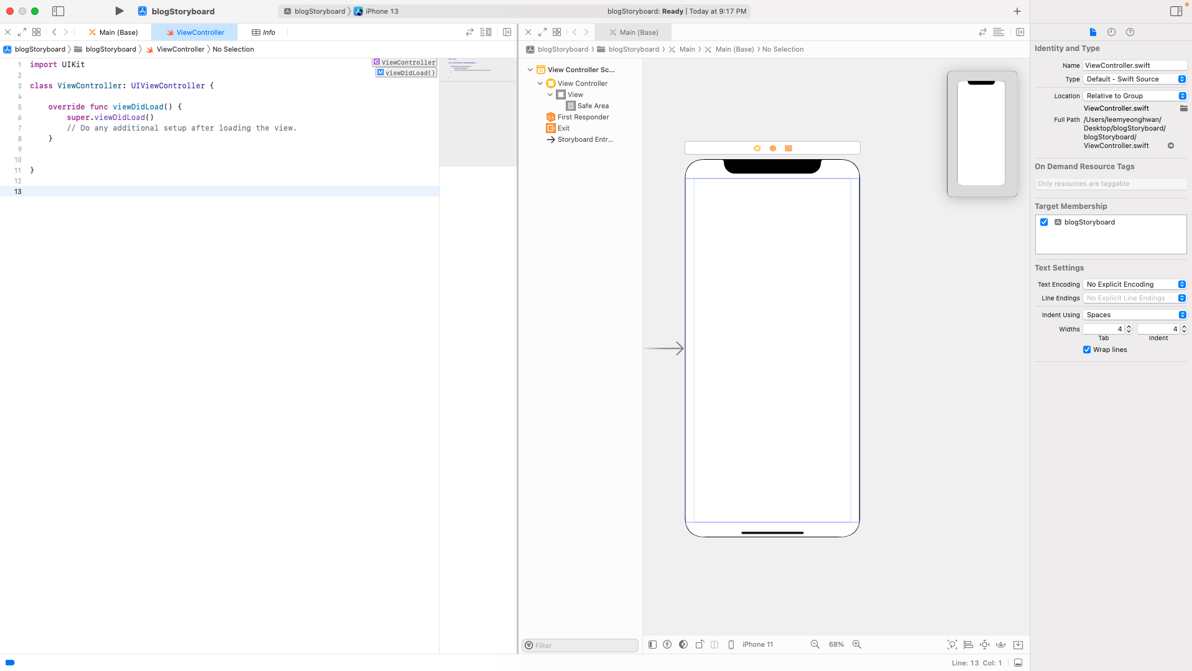Select the storyboard minimap device thumbnail

tap(981, 133)
